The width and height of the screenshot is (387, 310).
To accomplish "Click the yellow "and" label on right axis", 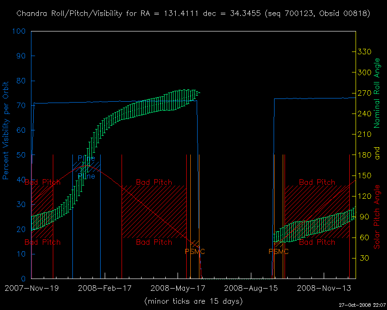I will point(377,155).
